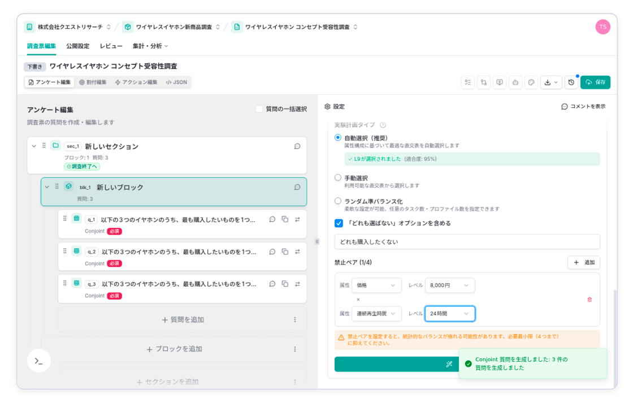
Task: Select the ランダム準バランス化 radio option
Action: [x=338, y=201]
